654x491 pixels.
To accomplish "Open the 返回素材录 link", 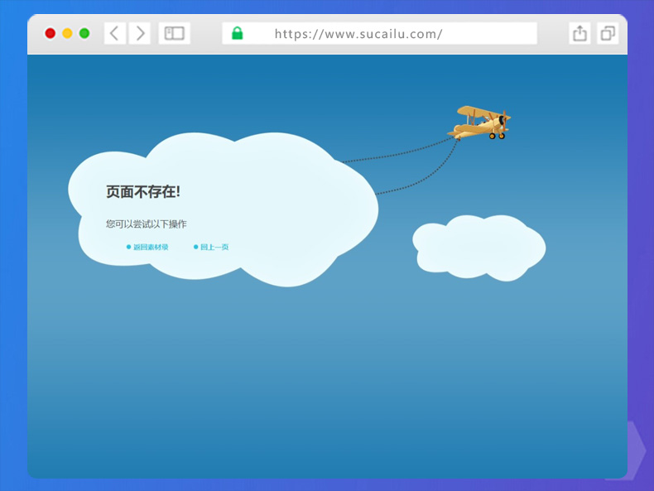I will [x=151, y=247].
